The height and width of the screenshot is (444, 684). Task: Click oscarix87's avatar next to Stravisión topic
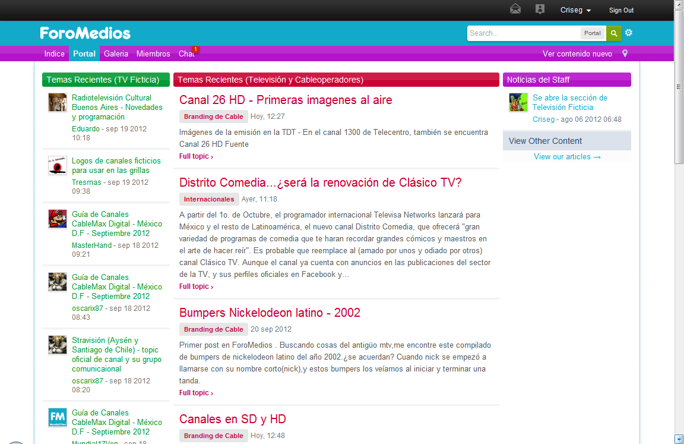(x=58, y=345)
